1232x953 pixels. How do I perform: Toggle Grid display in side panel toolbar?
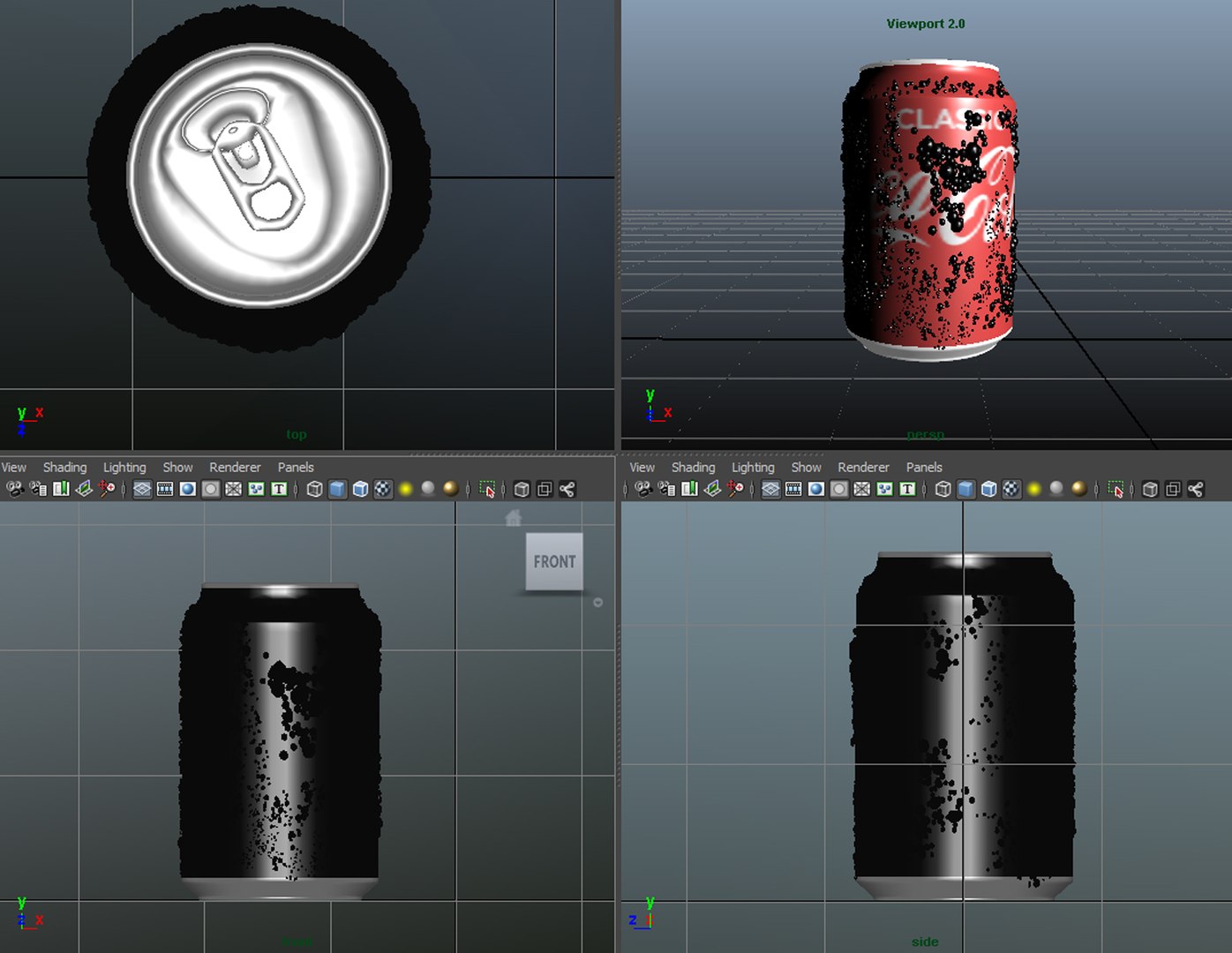[770, 489]
